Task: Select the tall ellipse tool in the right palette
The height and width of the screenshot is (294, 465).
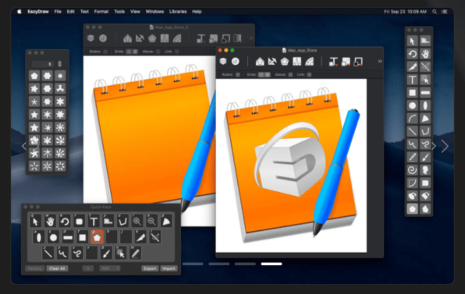Action: click(425, 105)
